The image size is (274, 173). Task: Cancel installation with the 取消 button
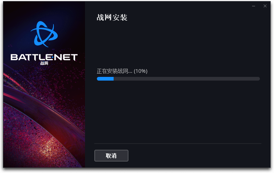[x=111, y=156]
